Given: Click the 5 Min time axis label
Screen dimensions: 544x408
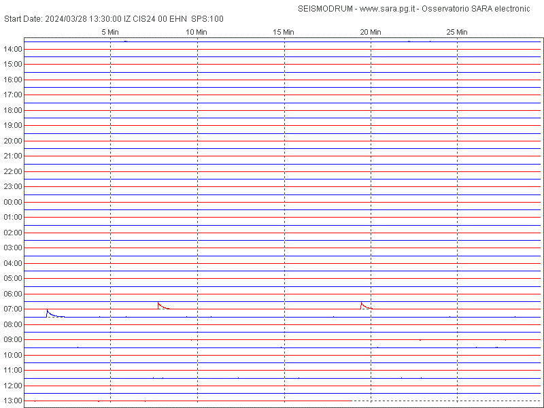Looking at the screenshot, I should 110,32.
